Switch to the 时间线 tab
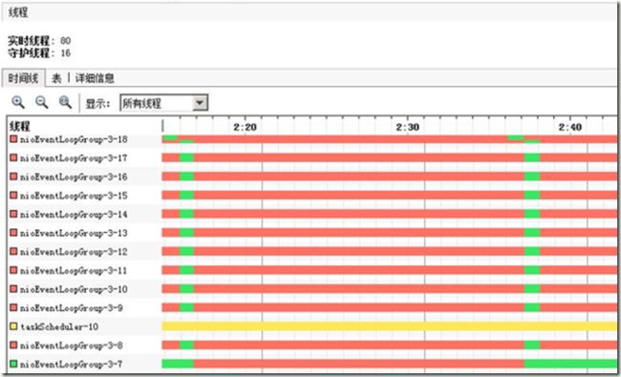The image size is (621, 377). coord(23,78)
